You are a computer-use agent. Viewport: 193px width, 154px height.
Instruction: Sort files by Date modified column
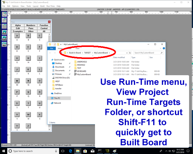[x=119, y=57]
